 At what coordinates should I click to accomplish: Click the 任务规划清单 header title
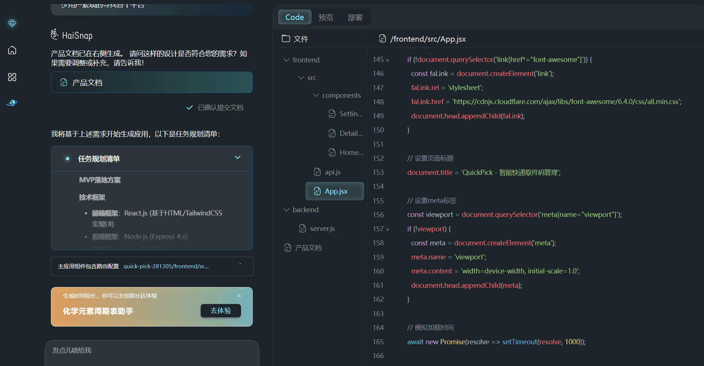99,159
